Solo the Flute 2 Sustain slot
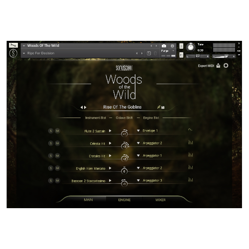249x249 pixels. [x=51, y=131]
